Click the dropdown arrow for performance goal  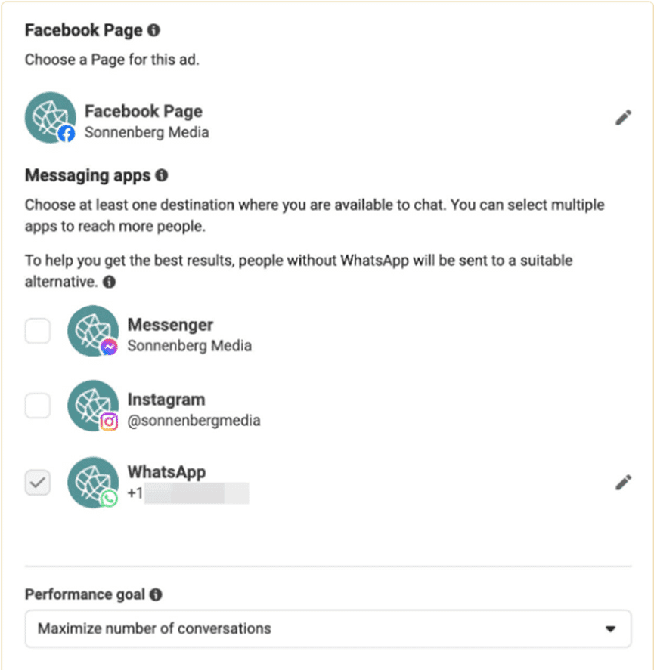pos(611,628)
